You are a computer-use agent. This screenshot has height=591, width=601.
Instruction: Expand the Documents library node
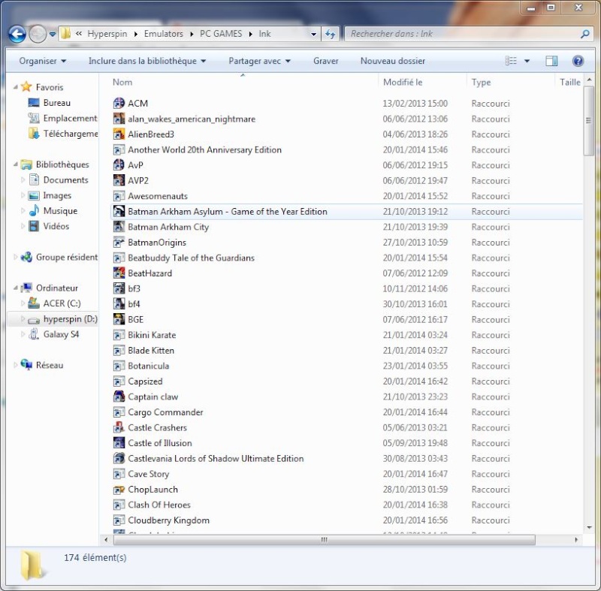click(23, 179)
